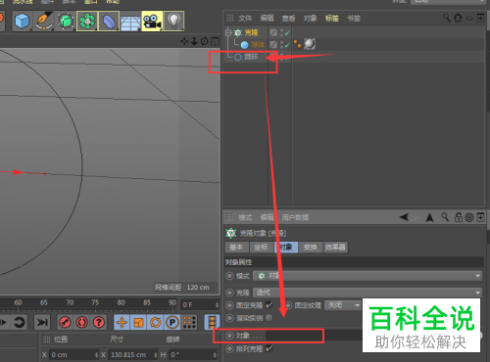Open the Objects menu in Object Manager
Viewport: 490px width, 362px height.
(x=311, y=19)
